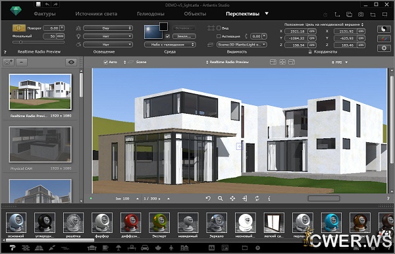Screen dimensions: 395x254
Task: Toggle the Авто checkbox
Action: [106, 62]
